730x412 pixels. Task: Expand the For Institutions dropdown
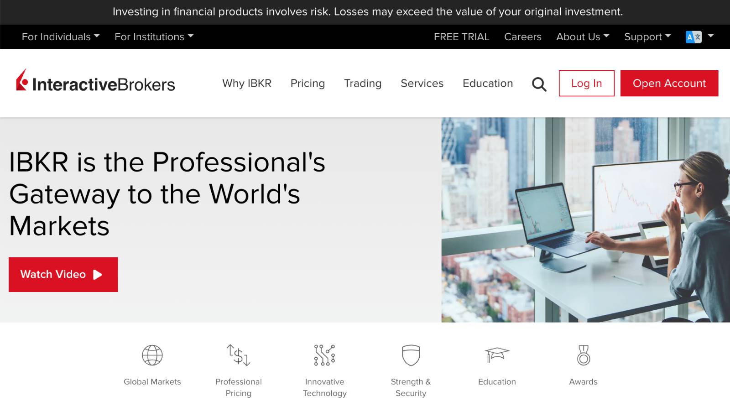(x=154, y=37)
